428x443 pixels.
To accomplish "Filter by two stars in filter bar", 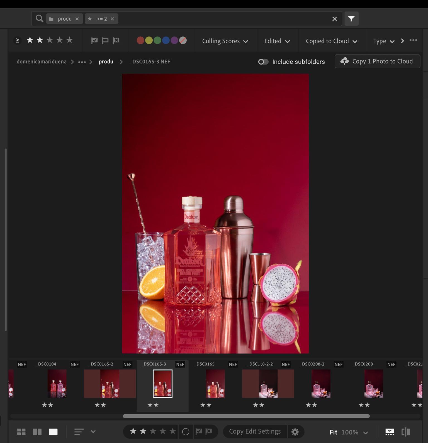I will 40,40.
